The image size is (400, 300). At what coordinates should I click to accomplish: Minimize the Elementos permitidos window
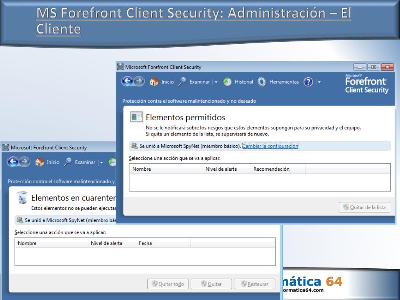click(x=360, y=67)
